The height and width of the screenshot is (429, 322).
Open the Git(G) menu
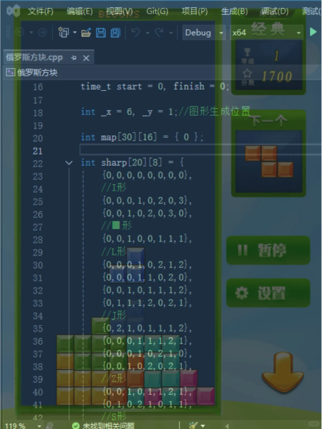pos(157,12)
